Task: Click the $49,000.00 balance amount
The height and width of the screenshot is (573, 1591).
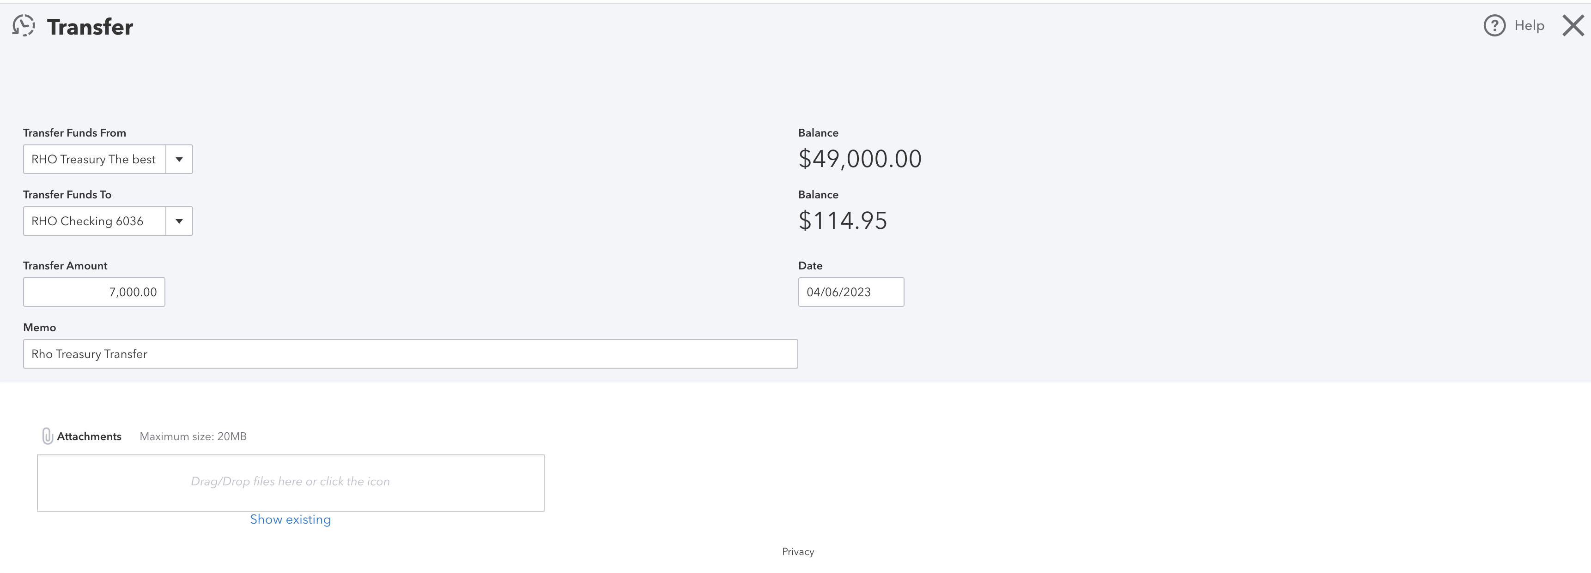Action: tap(860, 159)
